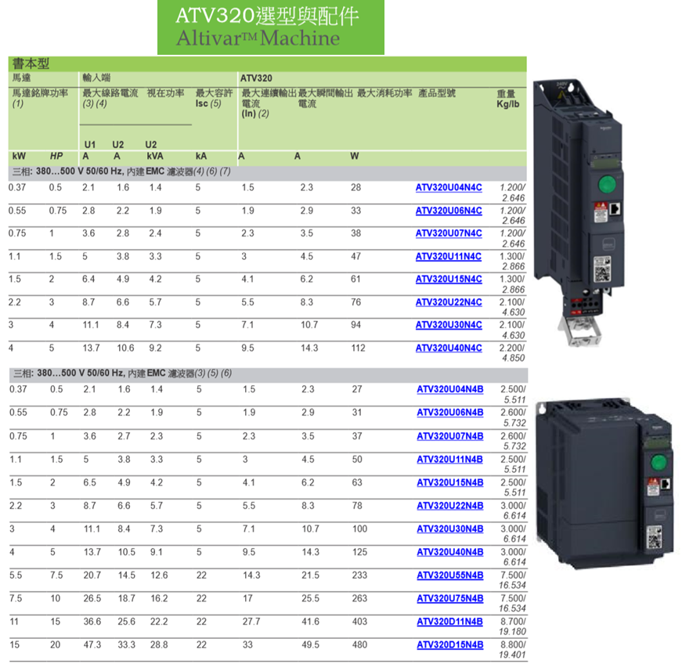Select the EMC 濾波器(3) (5) (6) section row
693x664 pixels.
tap(269, 373)
